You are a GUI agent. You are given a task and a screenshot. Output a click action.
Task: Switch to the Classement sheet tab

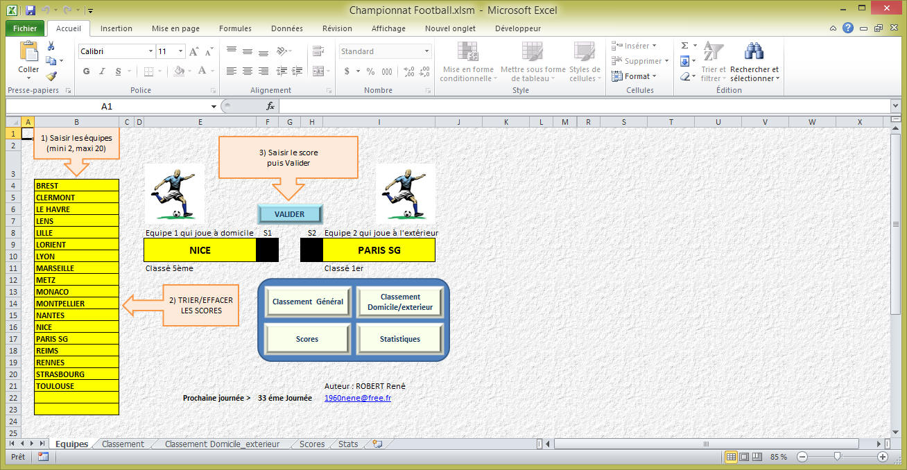[x=123, y=444]
